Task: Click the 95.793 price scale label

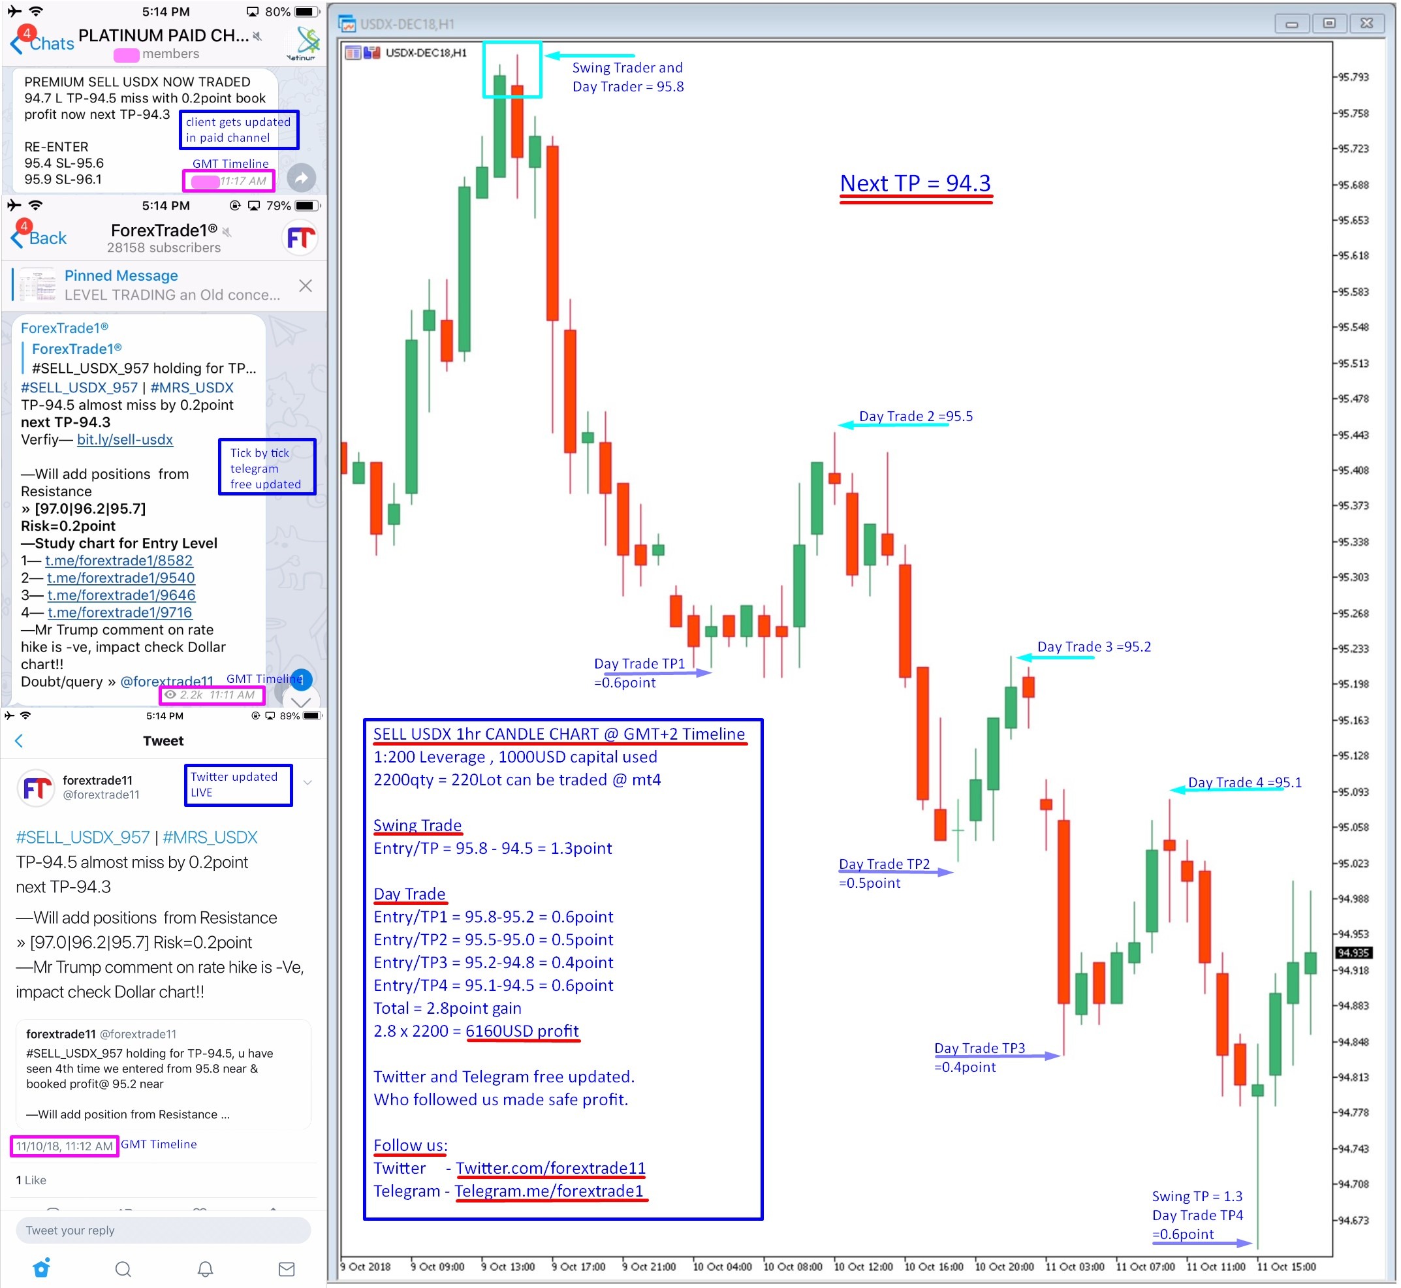Action: [x=1353, y=76]
